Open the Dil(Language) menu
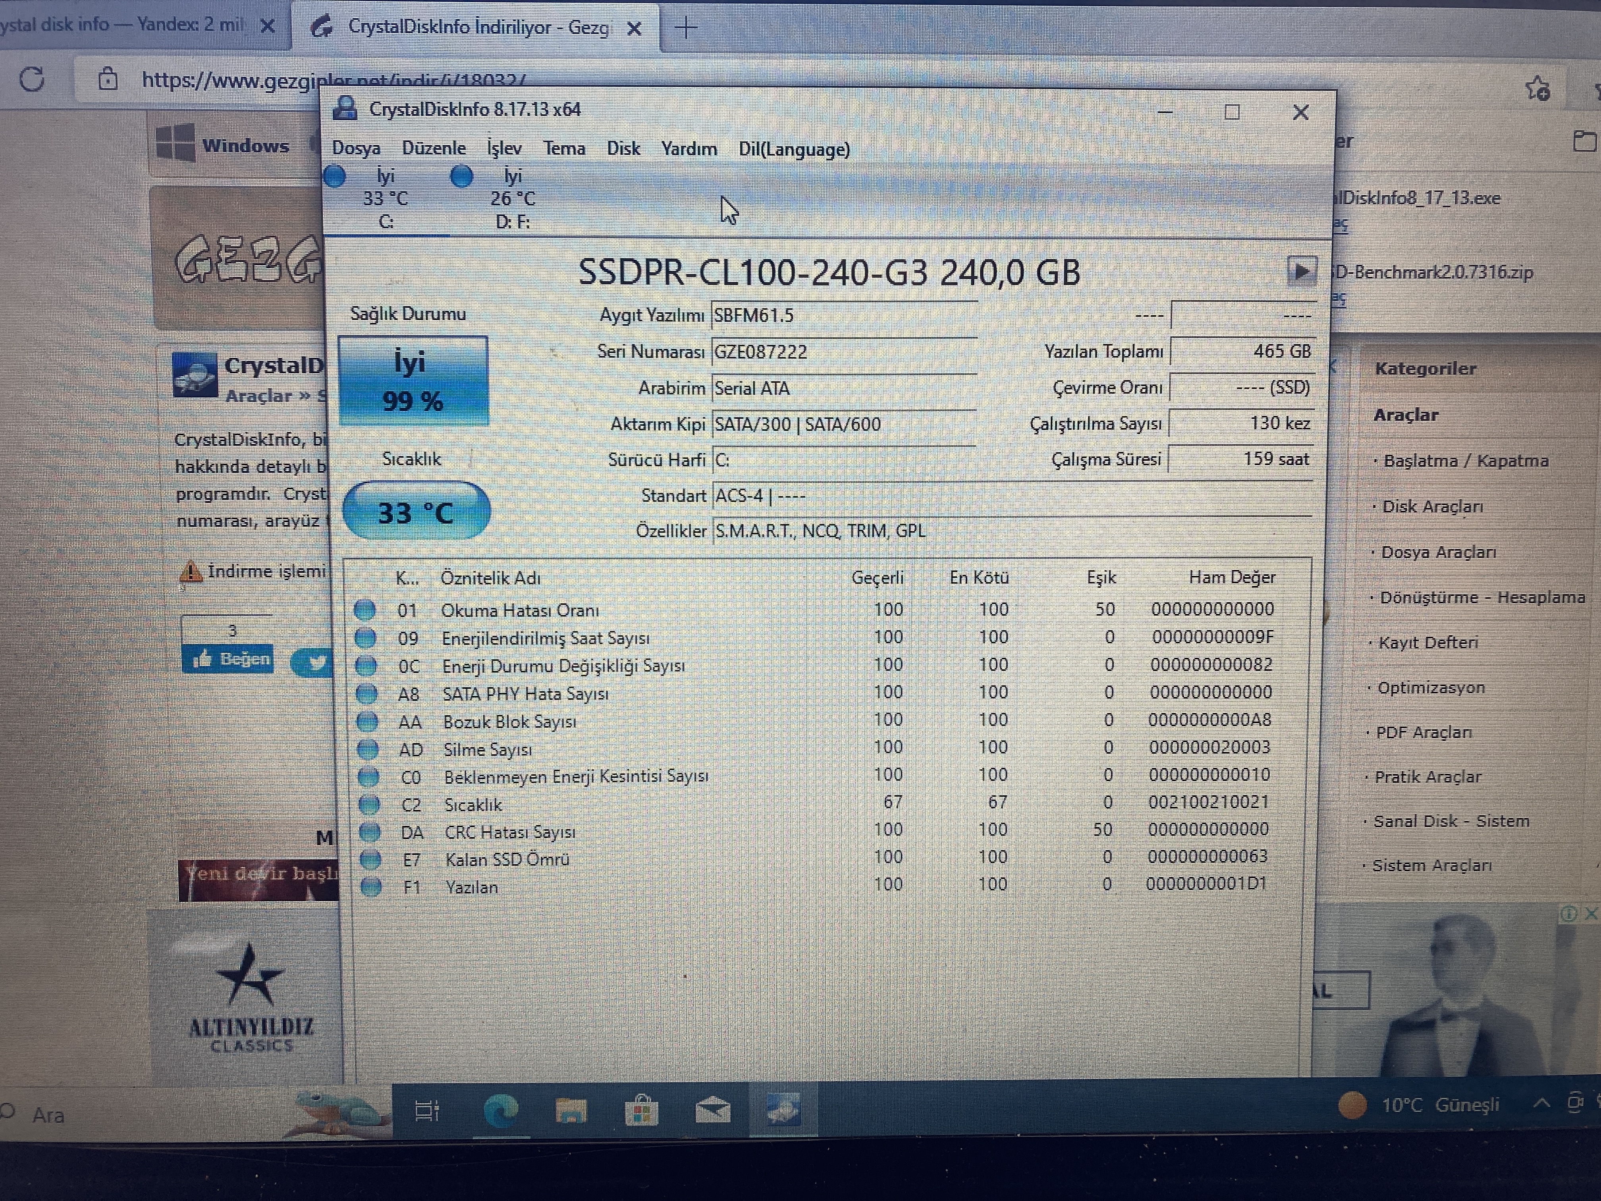Image resolution: width=1601 pixels, height=1201 pixels. [x=793, y=149]
